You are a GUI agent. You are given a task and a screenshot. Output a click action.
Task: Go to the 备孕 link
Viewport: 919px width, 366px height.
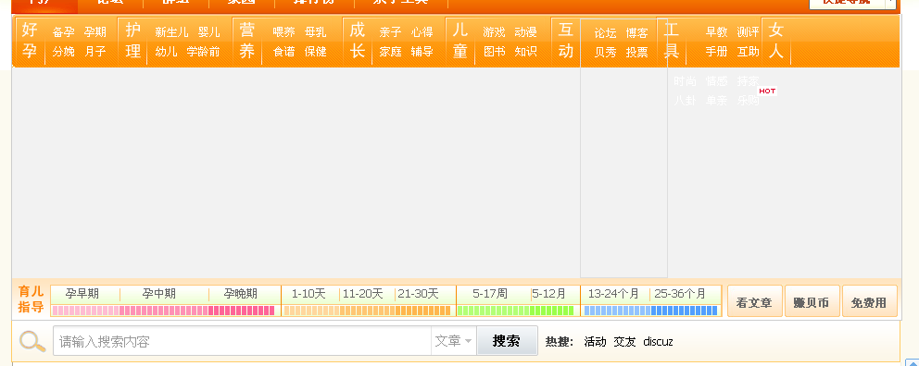[63, 32]
